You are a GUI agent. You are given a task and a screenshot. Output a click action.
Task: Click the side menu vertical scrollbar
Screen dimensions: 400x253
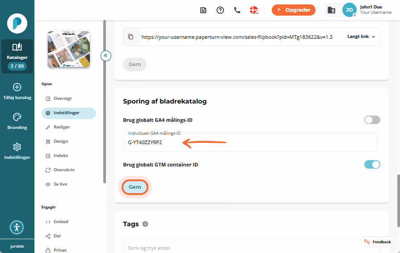(104, 101)
